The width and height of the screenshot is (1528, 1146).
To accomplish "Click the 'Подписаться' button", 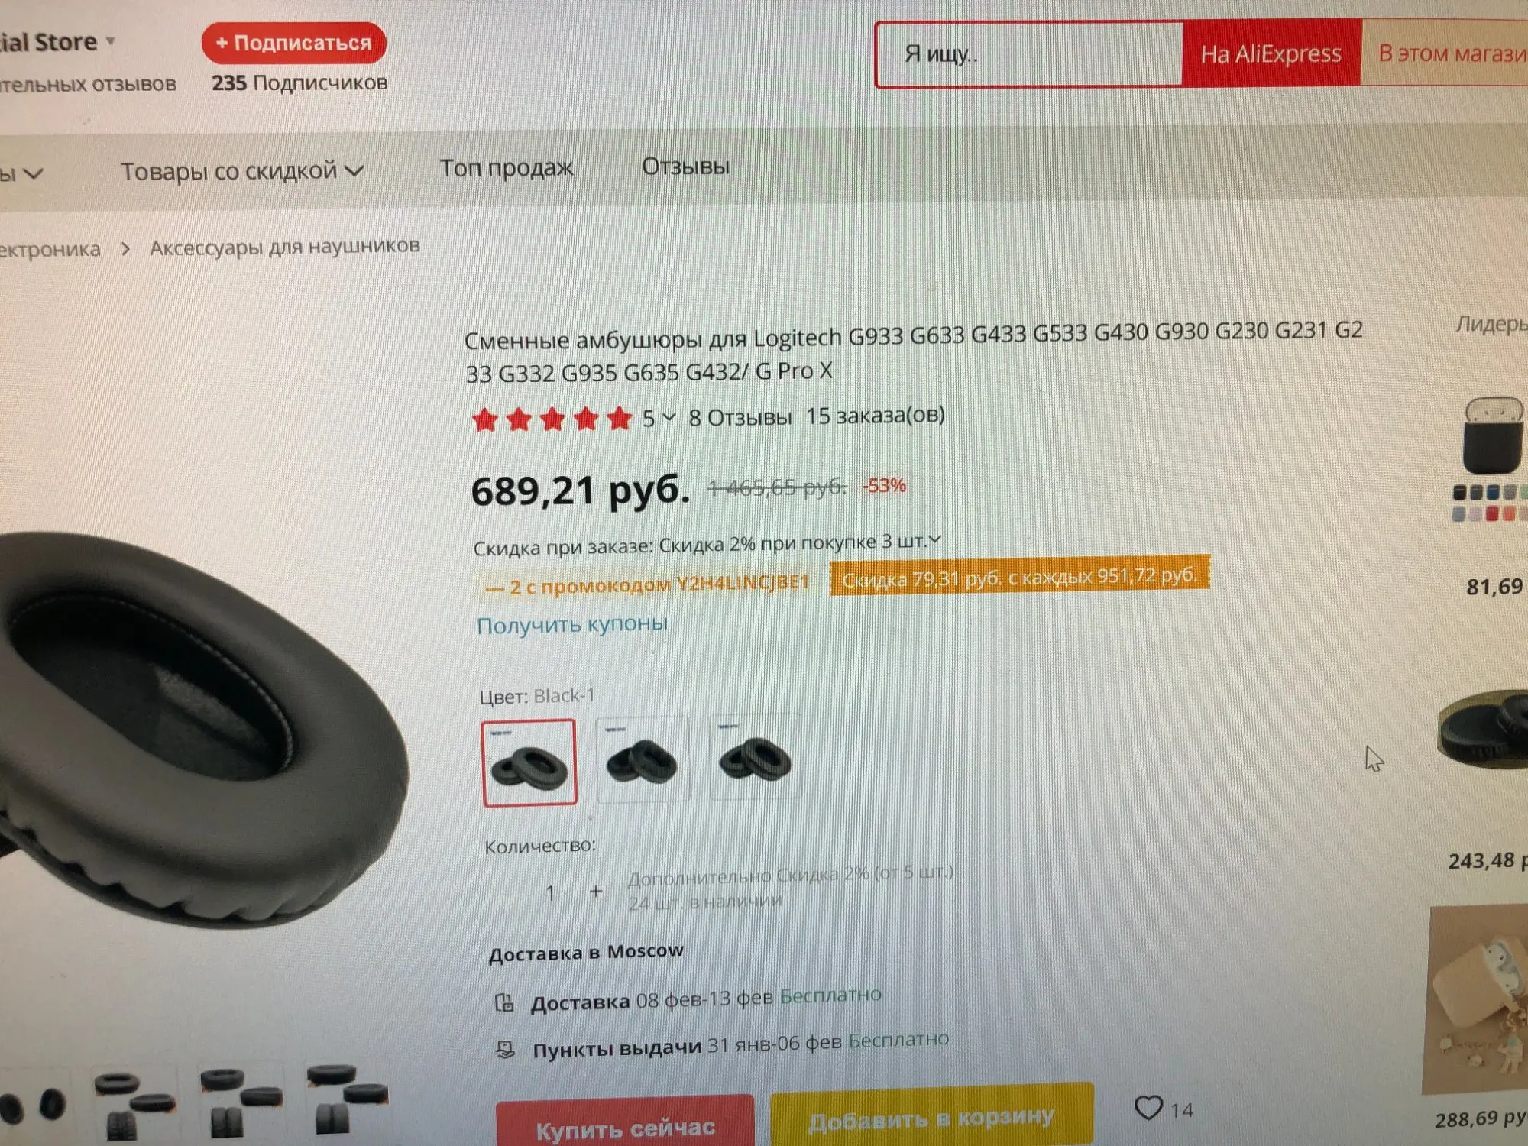I will click(x=294, y=43).
